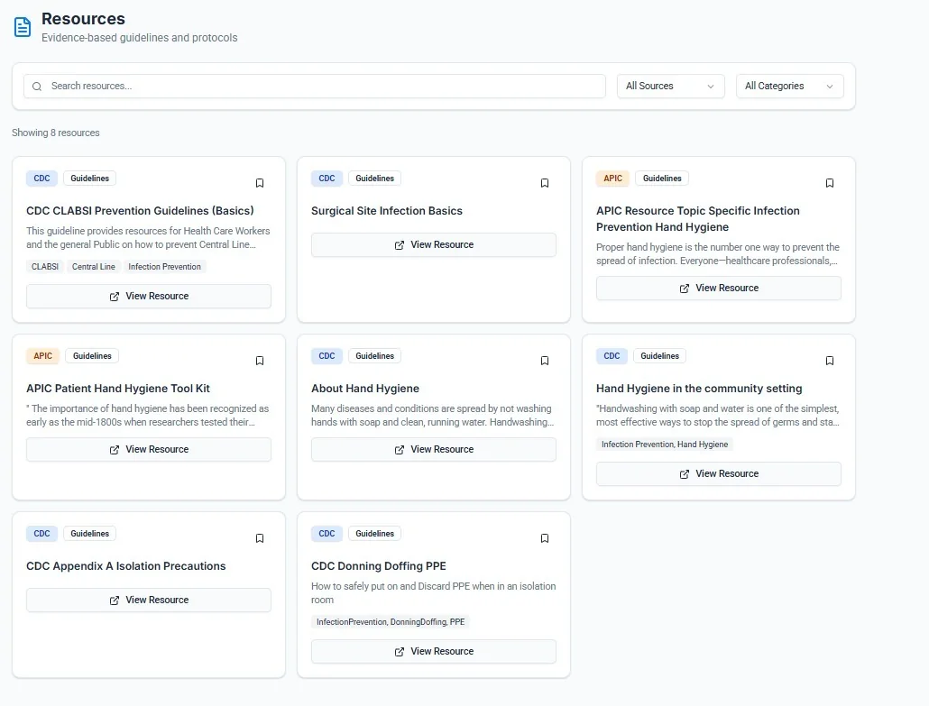
Task: Open the All Sources dropdown
Action: [670, 86]
